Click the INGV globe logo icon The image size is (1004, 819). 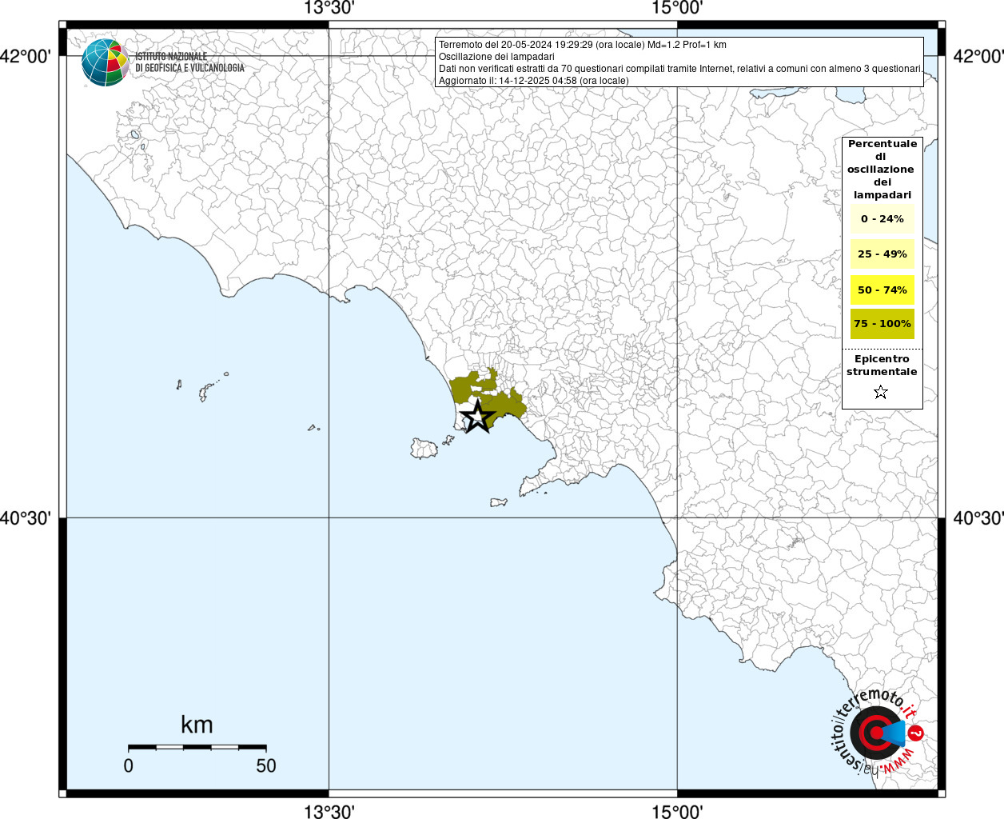tap(106, 62)
